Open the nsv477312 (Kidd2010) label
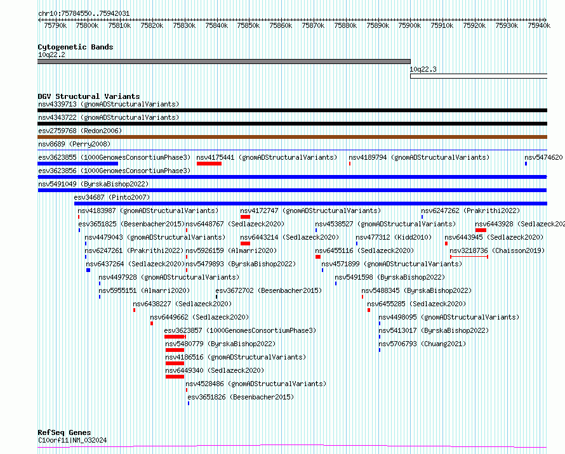Viewport: 565px width, 454px height. click(x=394, y=238)
